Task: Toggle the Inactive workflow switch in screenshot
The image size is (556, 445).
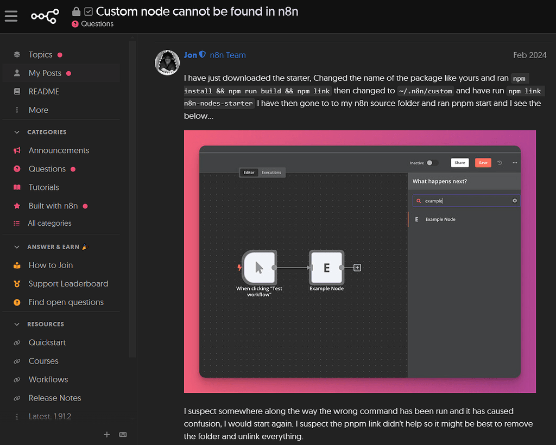Action: (x=432, y=163)
